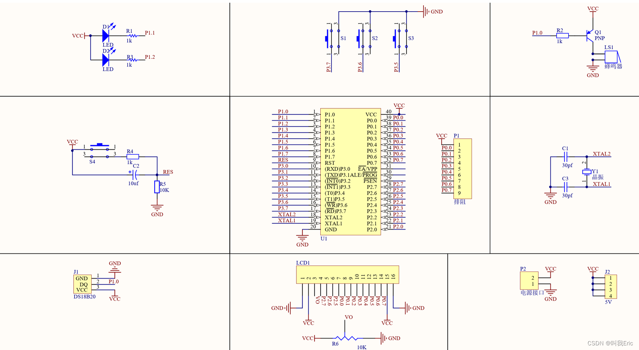This screenshot has height=350, width=639.
Task: Select capacitor C1 on XTAL2
Action: (566, 157)
